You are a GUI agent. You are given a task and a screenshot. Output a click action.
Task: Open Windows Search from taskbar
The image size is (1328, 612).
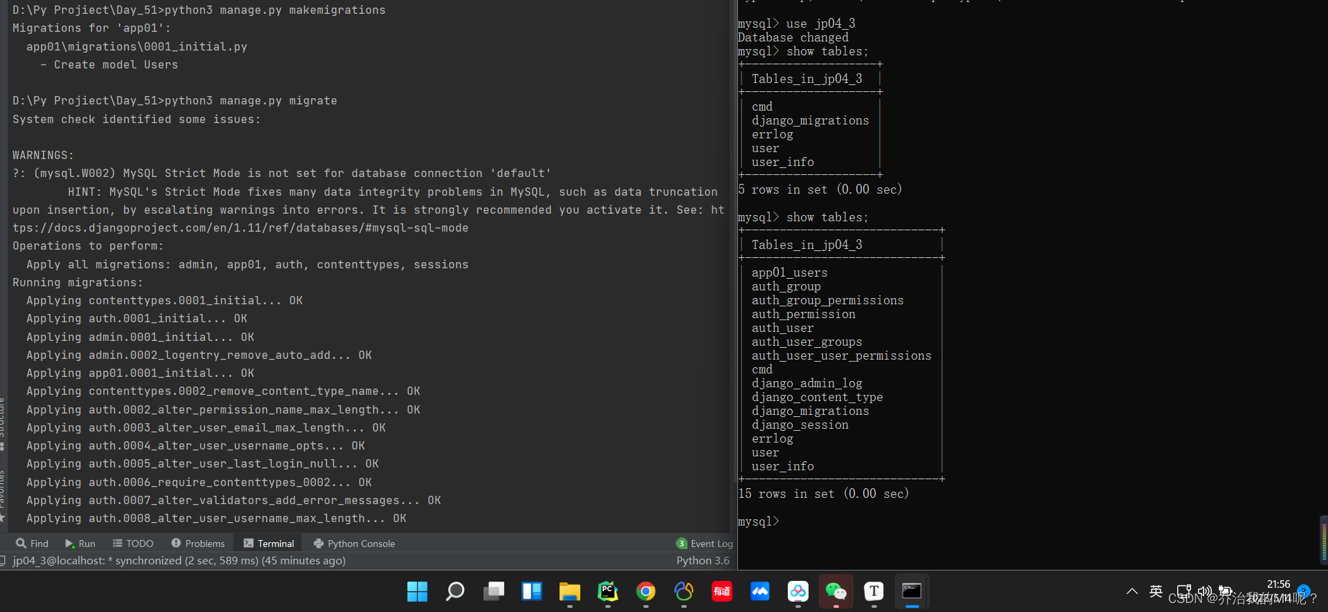(x=455, y=591)
